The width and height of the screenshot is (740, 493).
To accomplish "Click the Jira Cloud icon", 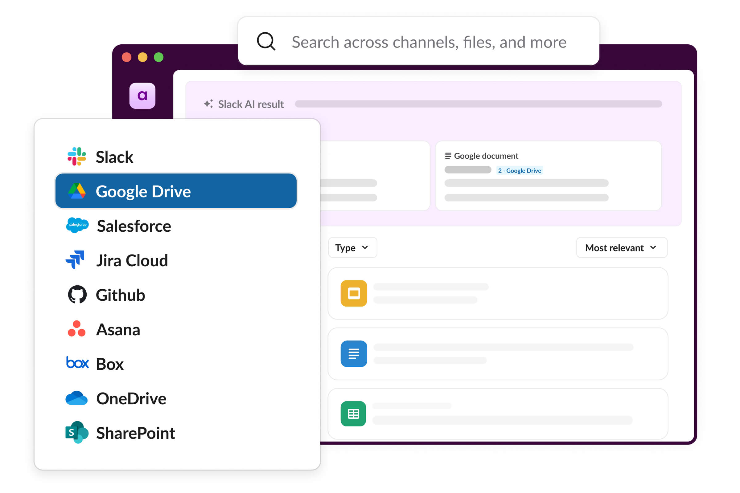I will (x=75, y=260).
